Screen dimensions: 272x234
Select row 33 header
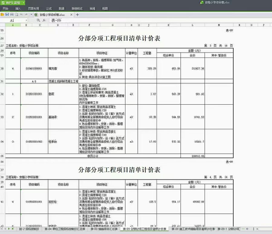coord(2,117)
